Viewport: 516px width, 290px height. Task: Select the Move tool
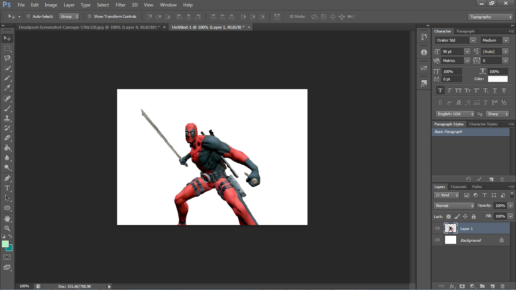click(x=7, y=39)
